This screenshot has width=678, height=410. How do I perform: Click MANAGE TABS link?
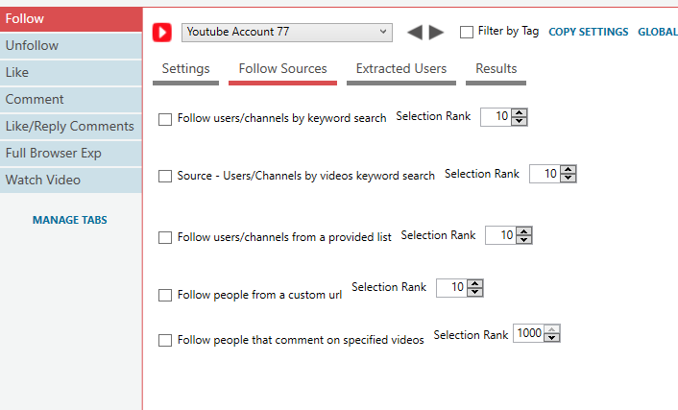[69, 220]
